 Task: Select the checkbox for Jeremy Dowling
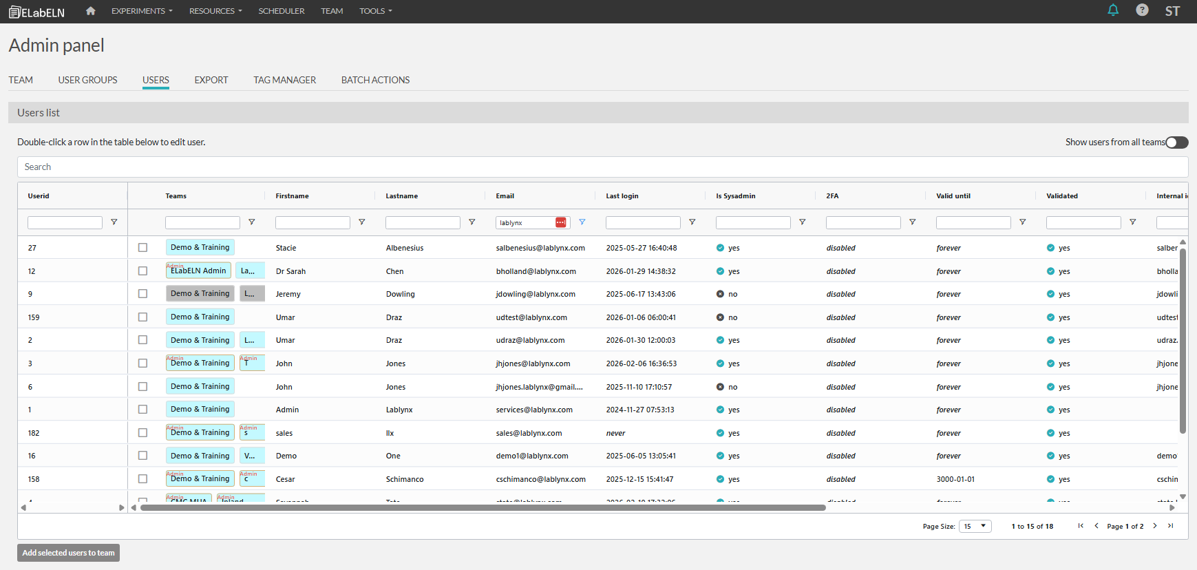[x=142, y=294]
